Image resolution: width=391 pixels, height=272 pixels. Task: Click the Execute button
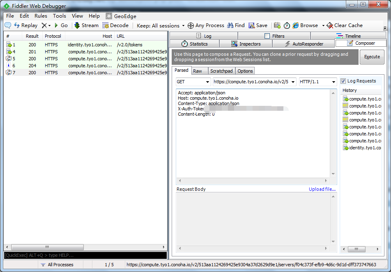point(372,57)
